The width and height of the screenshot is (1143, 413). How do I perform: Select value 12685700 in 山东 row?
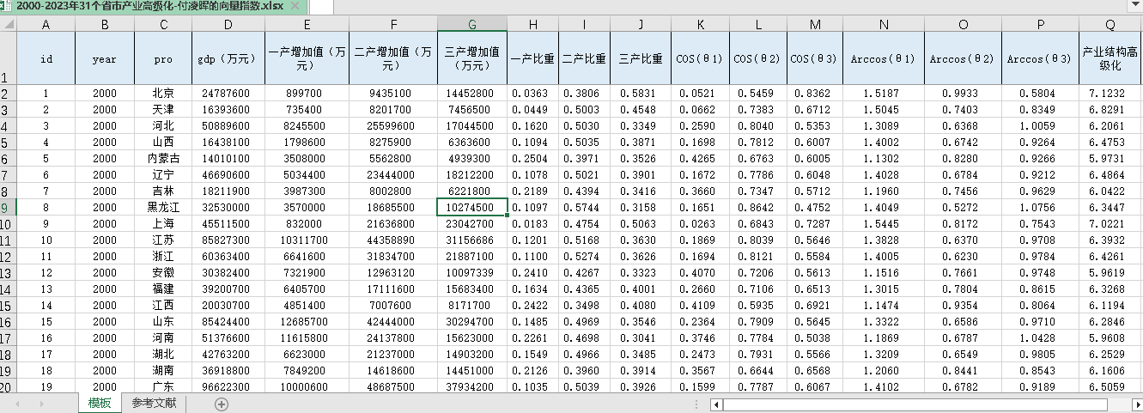point(307,321)
